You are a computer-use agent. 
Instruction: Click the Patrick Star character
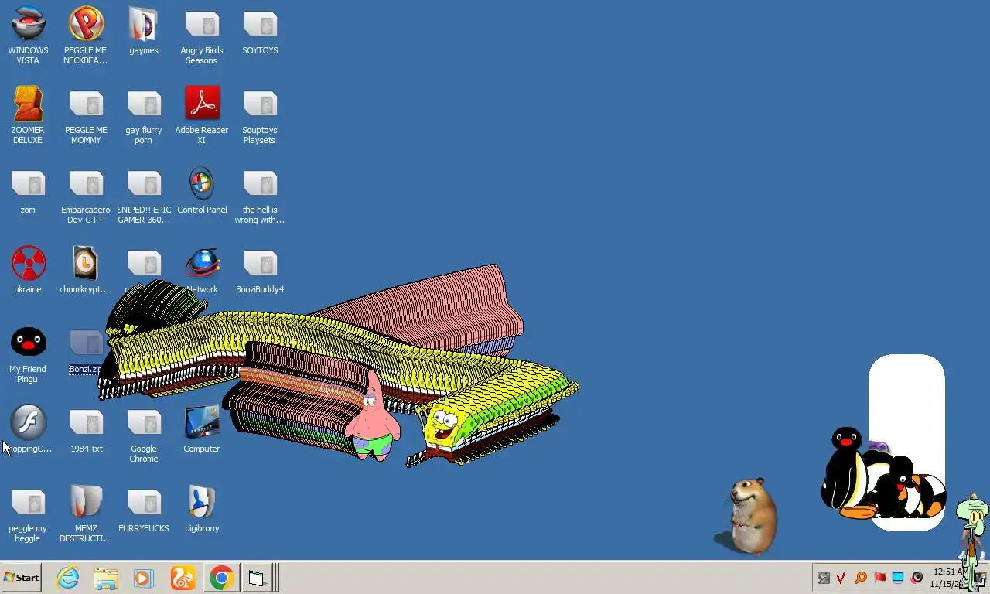click(372, 418)
